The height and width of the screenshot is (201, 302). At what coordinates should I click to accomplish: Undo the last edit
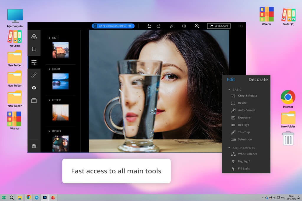[x=149, y=26]
